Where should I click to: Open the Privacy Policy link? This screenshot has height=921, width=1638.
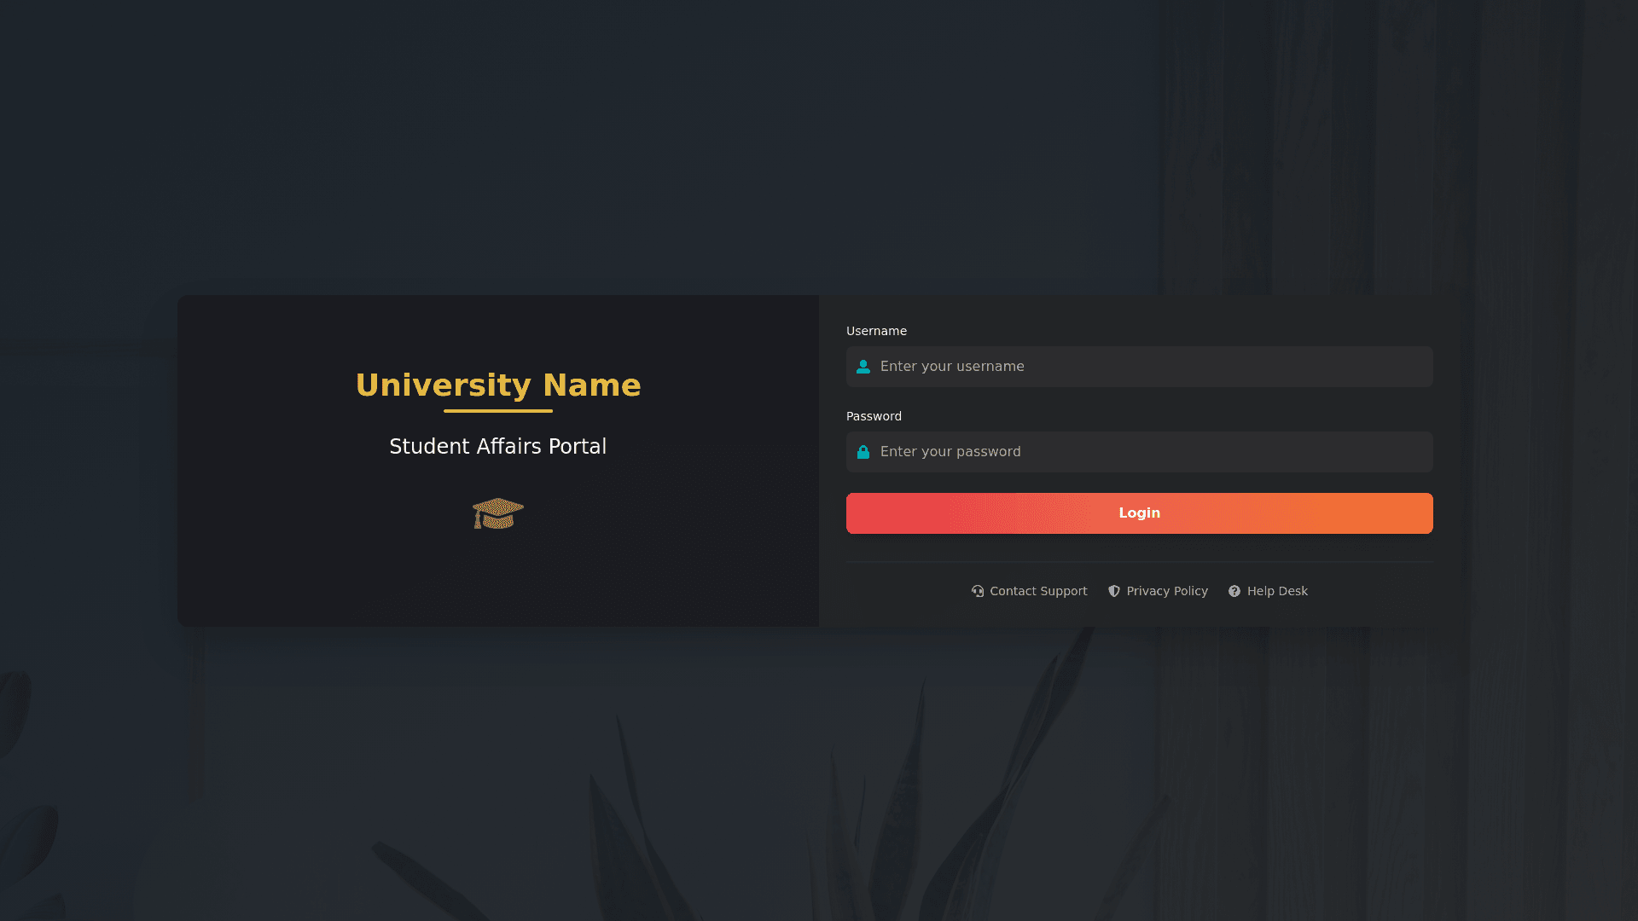pos(1167,591)
